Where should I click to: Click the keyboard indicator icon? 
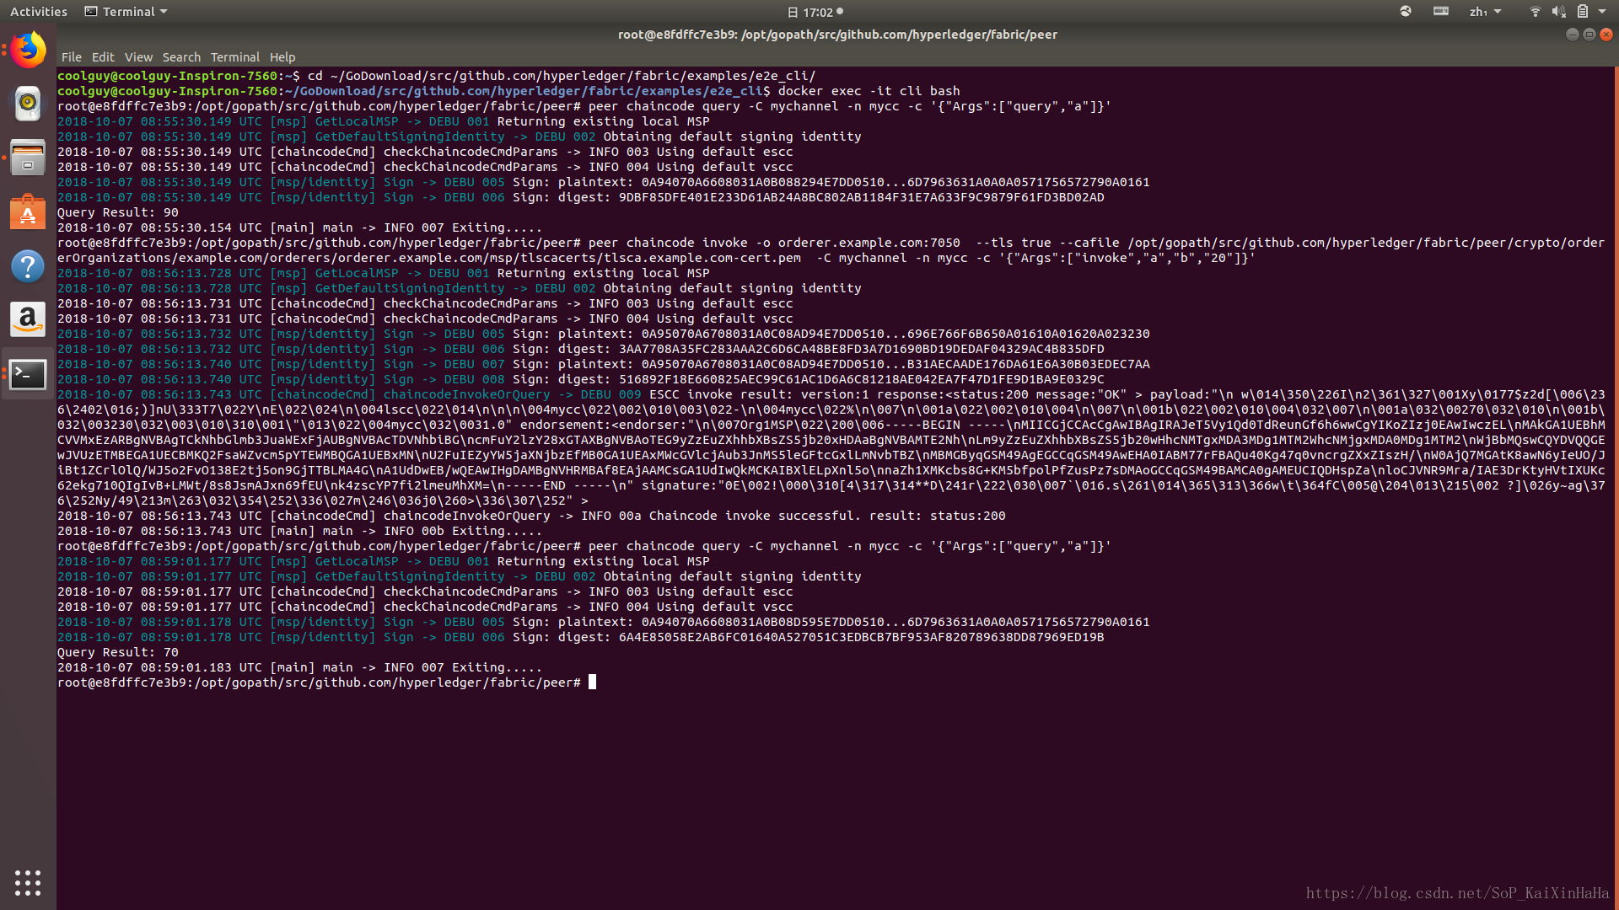(1440, 12)
